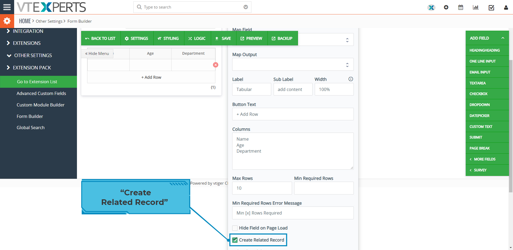
Task: Open the Map Field dropdown
Action: click(x=293, y=39)
